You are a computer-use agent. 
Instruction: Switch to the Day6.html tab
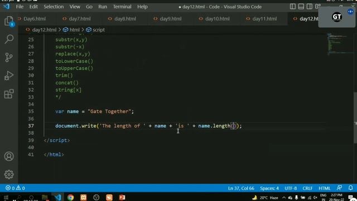pos(35,18)
